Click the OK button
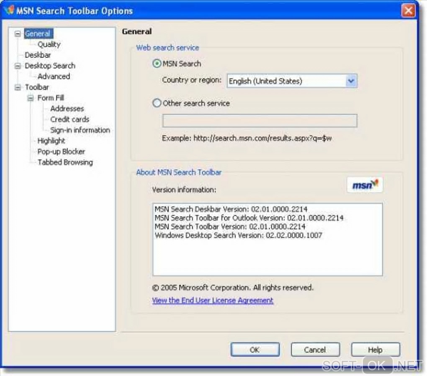The width and height of the screenshot is (427, 376). (x=255, y=350)
